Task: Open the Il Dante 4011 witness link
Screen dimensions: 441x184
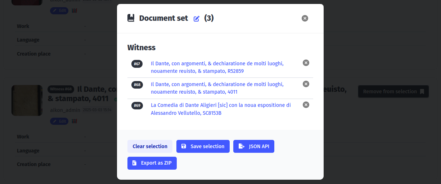Action: pyautogui.click(x=217, y=88)
